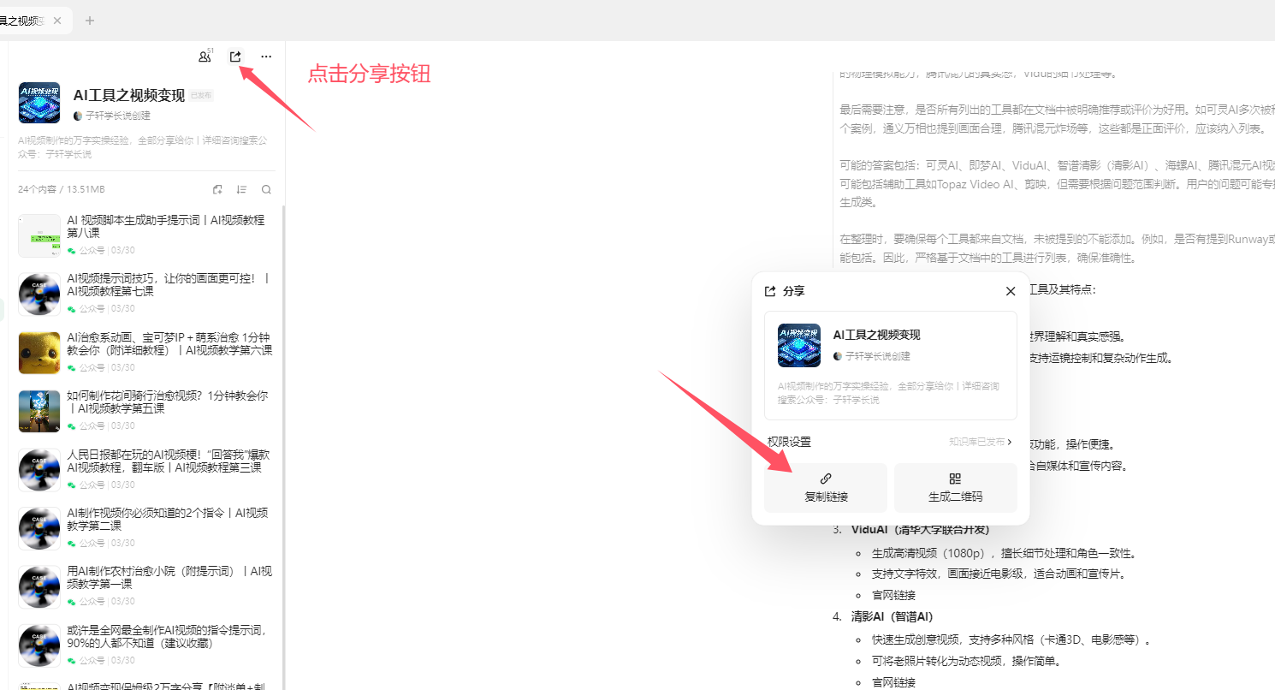The width and height of the screenshot is (1275, 690).
Task: Click the Pikachu treatment animation lesson thumbnail
Action: click(x=39, y=352)
